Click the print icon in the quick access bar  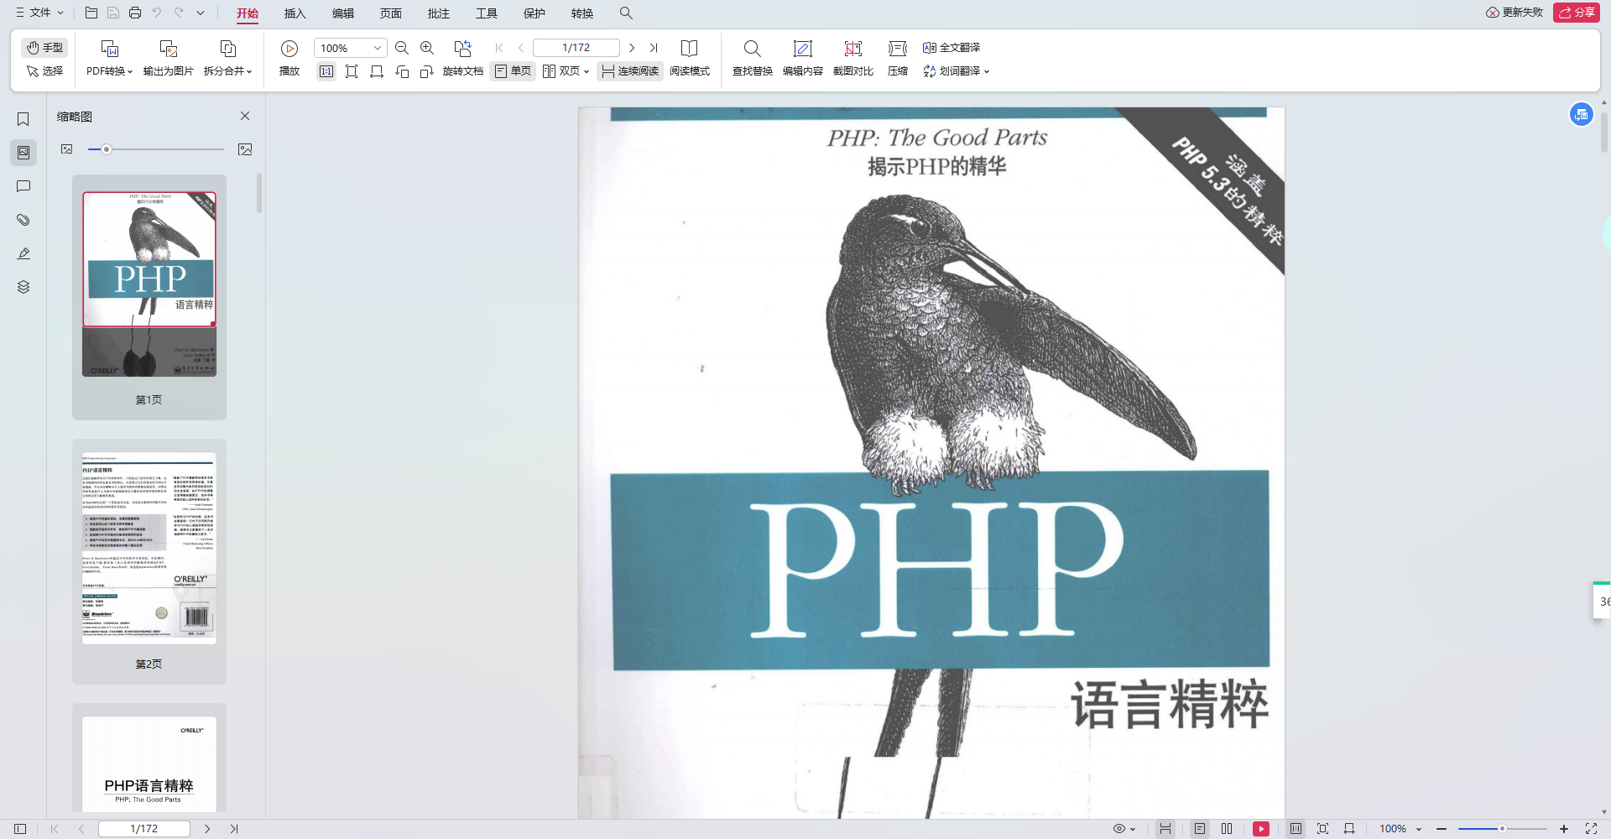pyautogui.click(x=135, y=13)
